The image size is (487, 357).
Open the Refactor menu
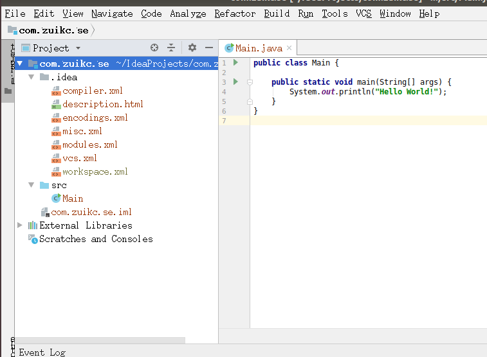(235, 13)
